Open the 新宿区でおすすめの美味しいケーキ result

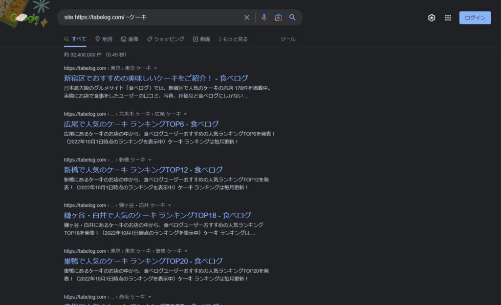[x=156, y=78]
